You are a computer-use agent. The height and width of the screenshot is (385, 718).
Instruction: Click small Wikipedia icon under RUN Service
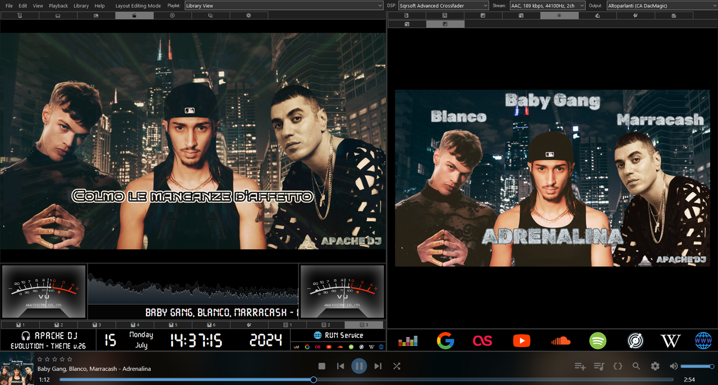coord(371,347)
